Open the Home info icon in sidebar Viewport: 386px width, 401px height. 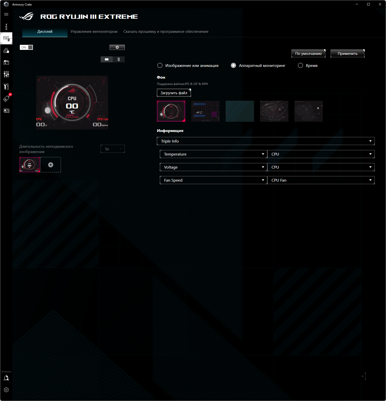click(6, 27)
